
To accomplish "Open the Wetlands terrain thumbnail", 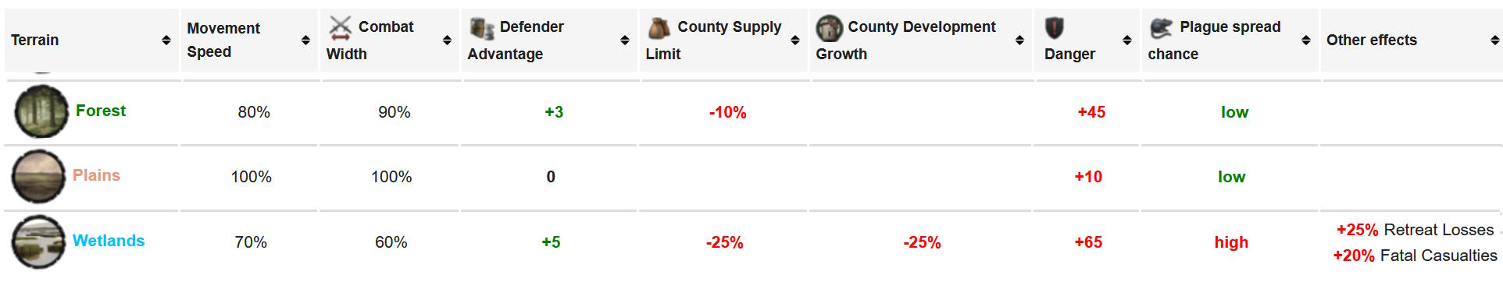I will click(x=38, y=242).
